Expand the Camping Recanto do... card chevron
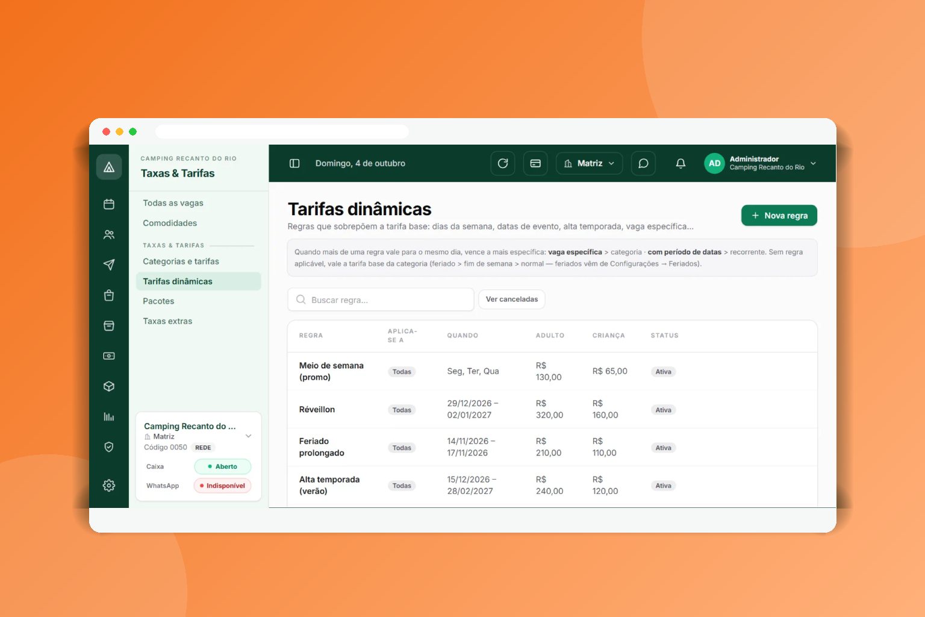Viewport: 925px width, 617px height. click(248, 436)
